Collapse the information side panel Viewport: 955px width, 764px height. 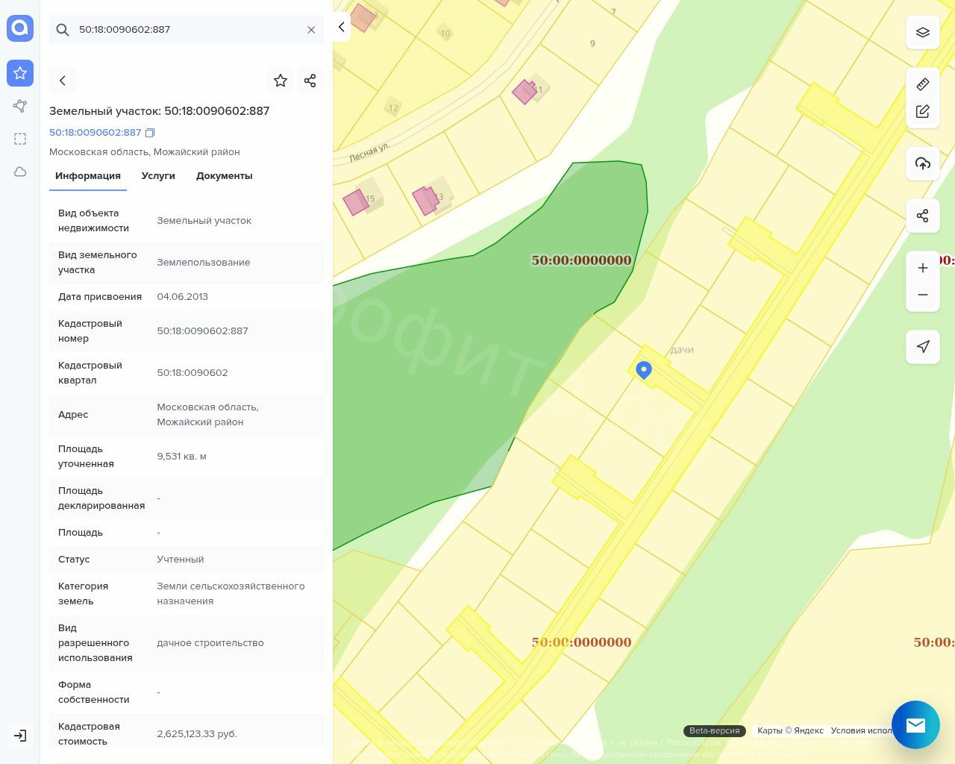[x=341, y=27]
